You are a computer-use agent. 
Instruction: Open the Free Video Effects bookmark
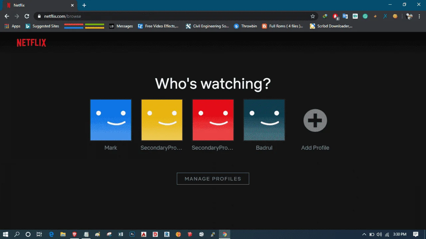158,26
